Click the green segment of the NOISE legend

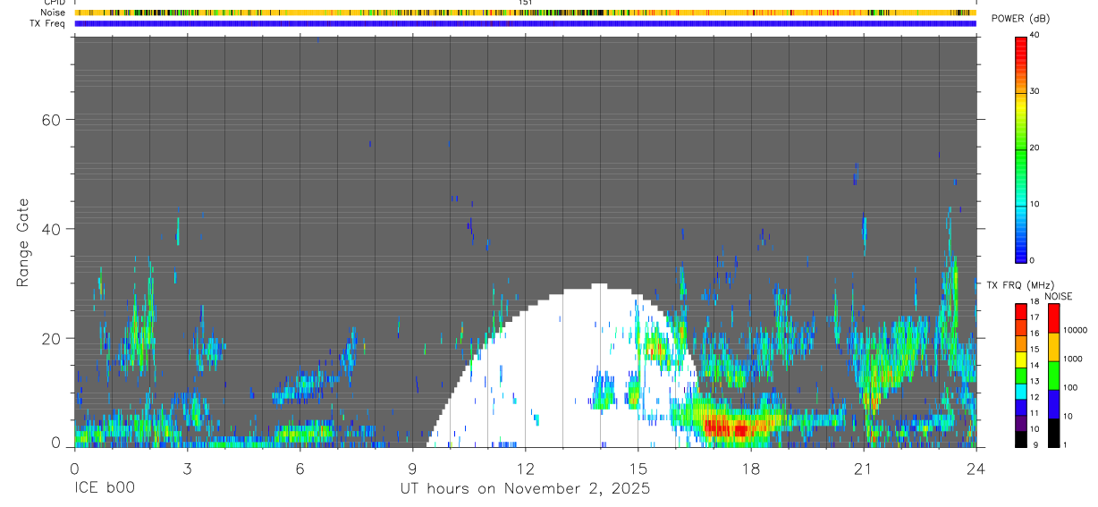[x=1053, y=375]
